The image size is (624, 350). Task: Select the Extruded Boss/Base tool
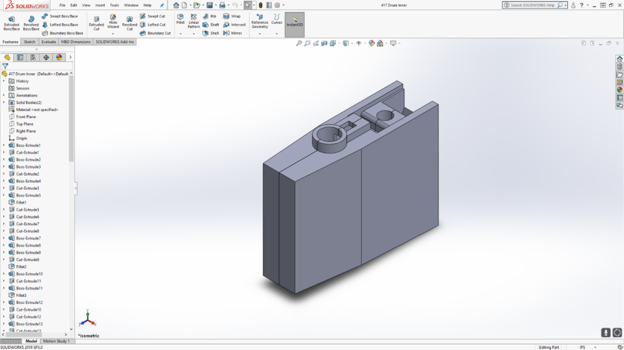coord(11,23)
